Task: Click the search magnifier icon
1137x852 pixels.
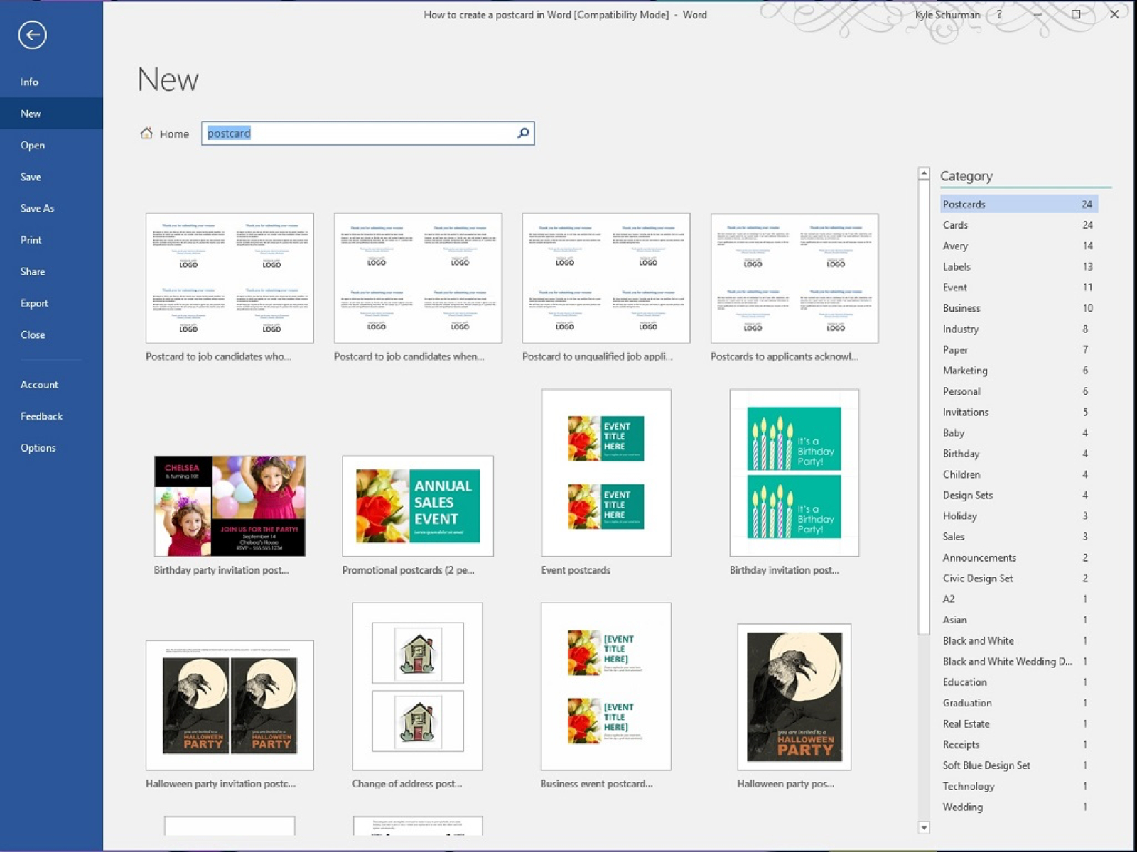Action: point(523,133)
